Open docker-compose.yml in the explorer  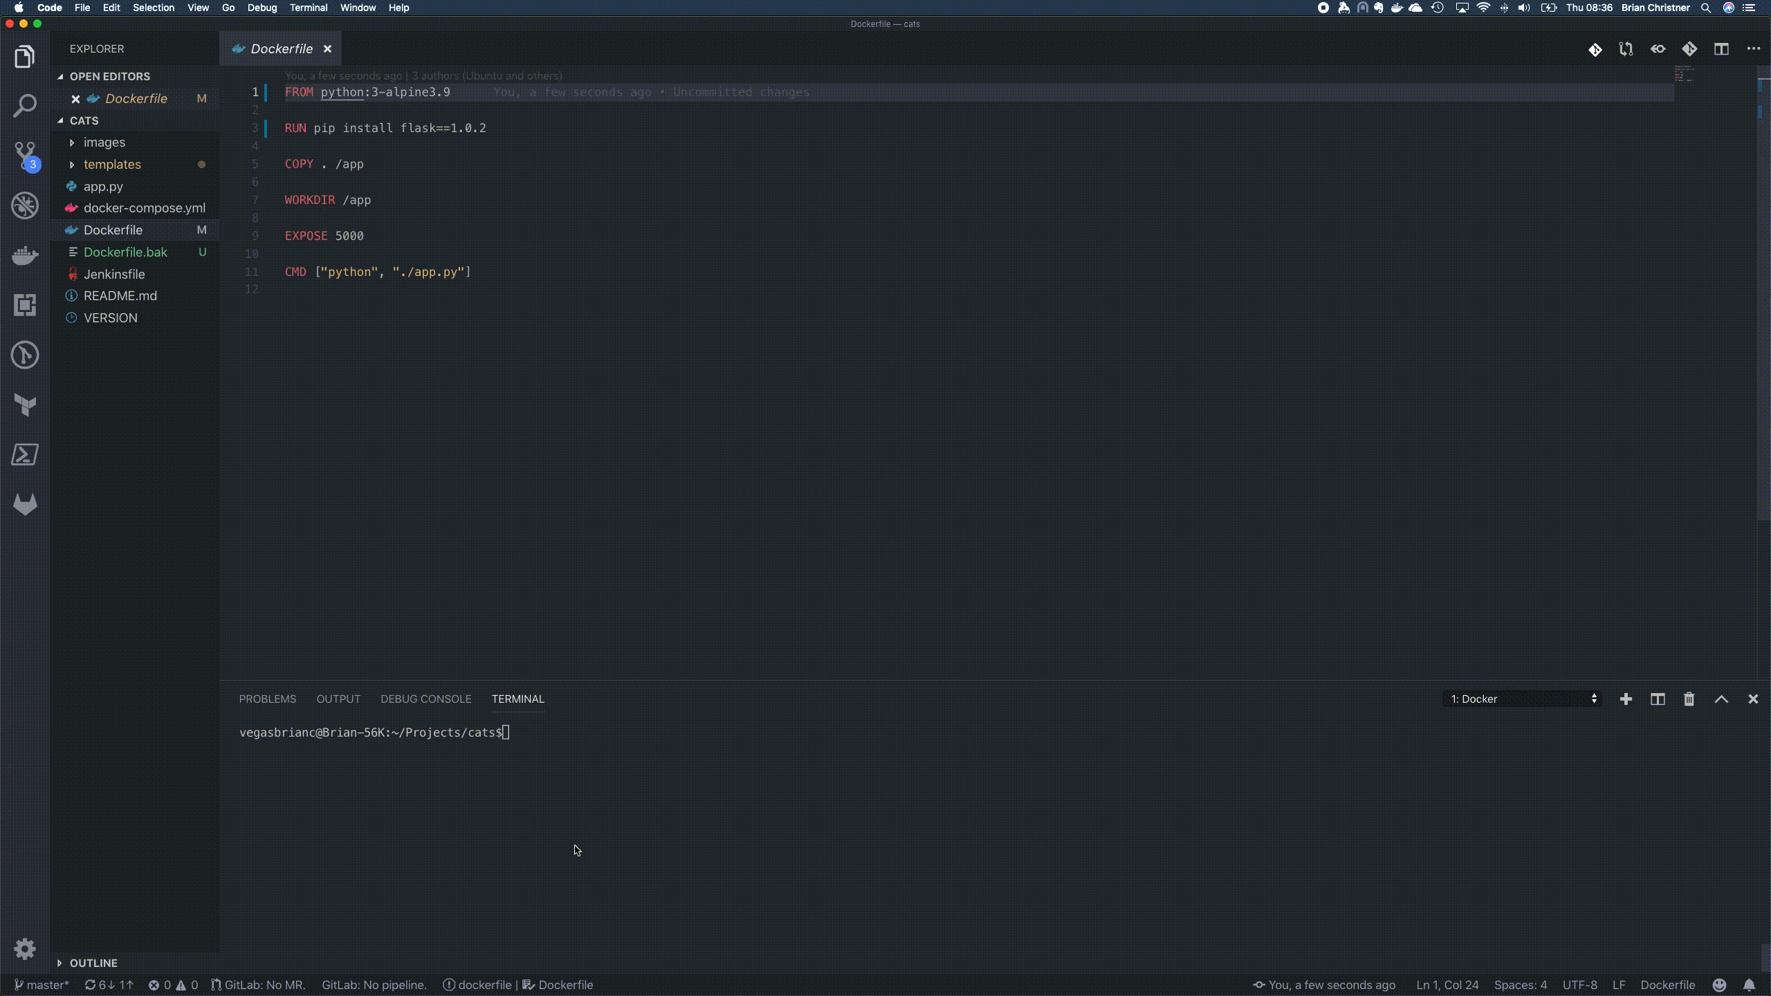144,208
